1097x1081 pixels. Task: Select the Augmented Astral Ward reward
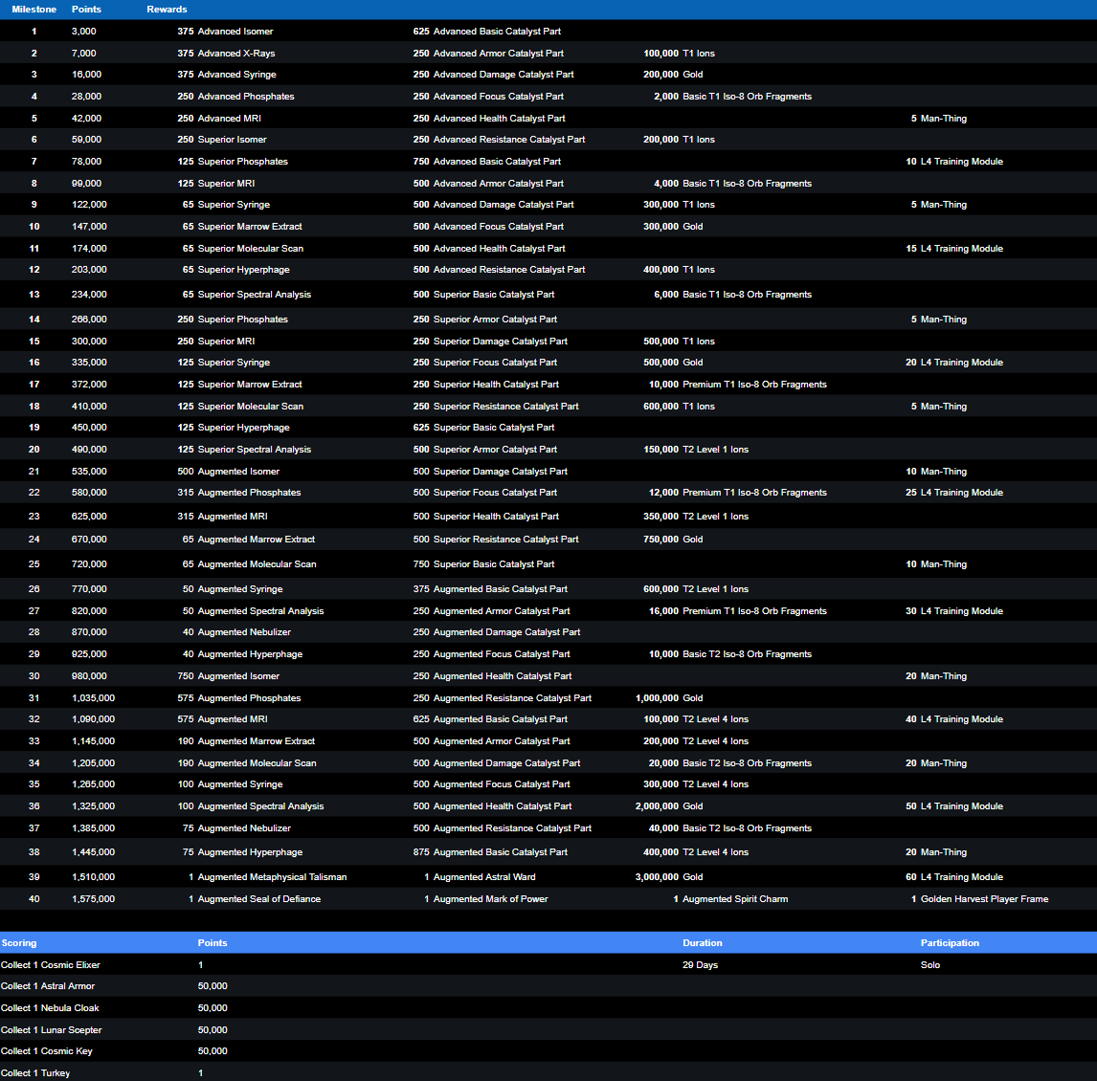(483, 877)
